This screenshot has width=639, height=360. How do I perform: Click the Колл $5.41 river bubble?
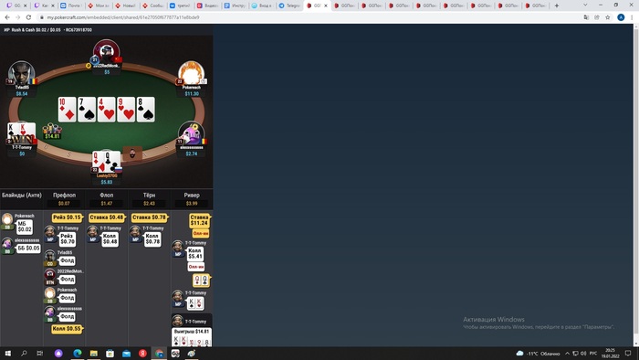point(194,253)
